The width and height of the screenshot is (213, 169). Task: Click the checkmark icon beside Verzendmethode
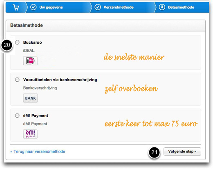(98, 7)
